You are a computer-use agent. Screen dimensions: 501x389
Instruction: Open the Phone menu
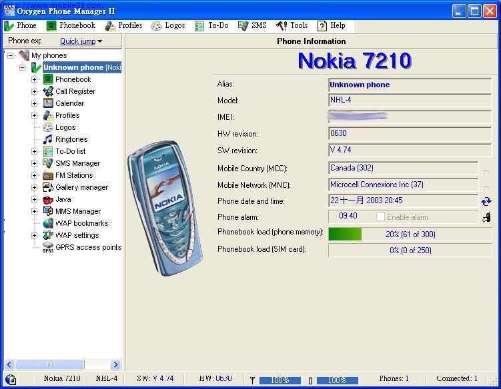click(20, 25)
